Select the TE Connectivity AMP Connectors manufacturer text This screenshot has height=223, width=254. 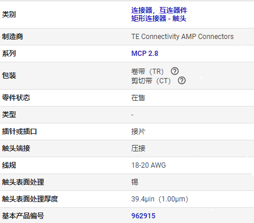[x=182, y=37]
